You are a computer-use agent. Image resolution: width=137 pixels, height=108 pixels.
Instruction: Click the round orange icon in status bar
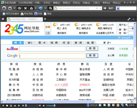pos(118,105)
